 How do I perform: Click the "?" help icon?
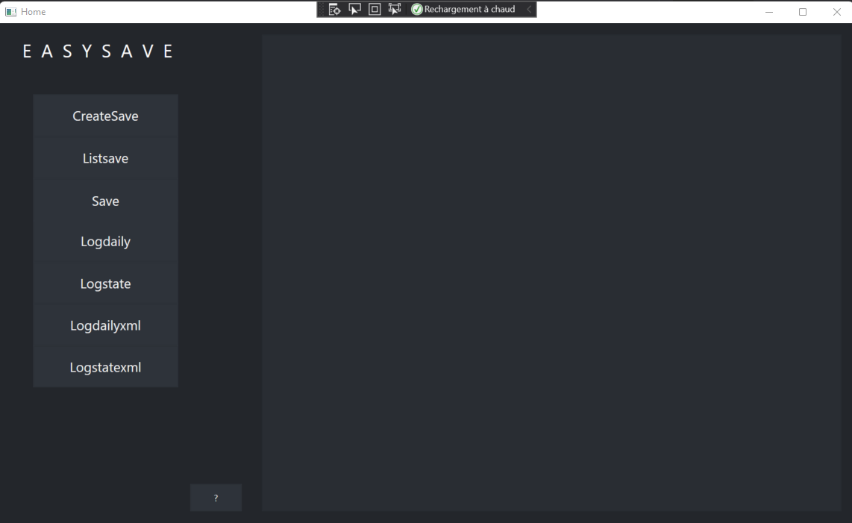(216, 497)
